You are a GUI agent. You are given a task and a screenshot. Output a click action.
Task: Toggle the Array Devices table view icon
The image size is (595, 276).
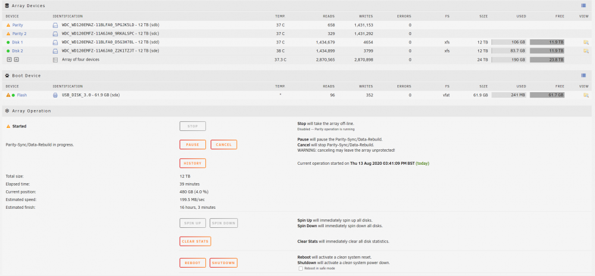pos(583,6)
